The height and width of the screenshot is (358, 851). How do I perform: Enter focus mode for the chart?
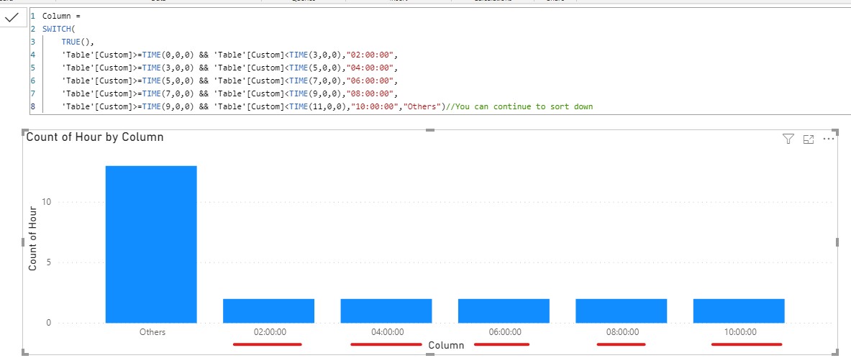pyautogui.click(x=809, y=139)
